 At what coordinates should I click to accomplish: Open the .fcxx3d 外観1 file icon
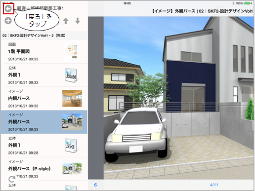click(71, 75)
